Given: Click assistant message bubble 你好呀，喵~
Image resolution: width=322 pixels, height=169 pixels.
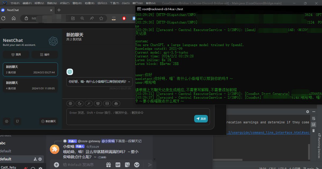Looking at the screenshot, I should point(100,82).
